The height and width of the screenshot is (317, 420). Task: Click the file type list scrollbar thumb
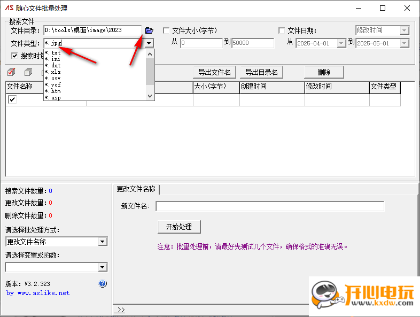tap(150, 71)
